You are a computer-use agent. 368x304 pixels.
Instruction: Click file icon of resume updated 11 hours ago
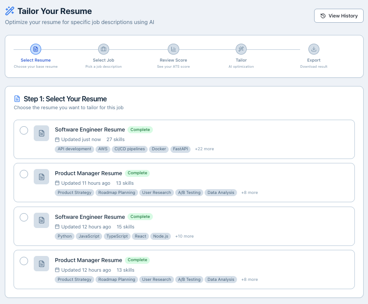42,177
